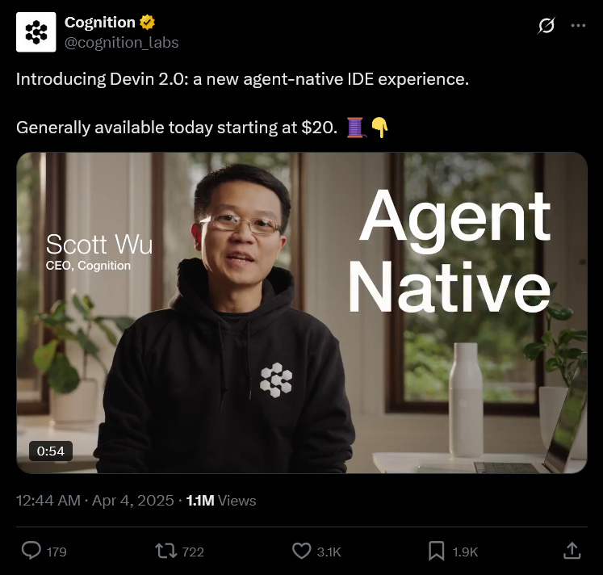Open the share upload icon
This screenshot has width=603, height=575.
(572, 551)
